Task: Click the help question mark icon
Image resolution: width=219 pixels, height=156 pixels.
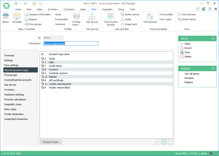Action: 210,9
